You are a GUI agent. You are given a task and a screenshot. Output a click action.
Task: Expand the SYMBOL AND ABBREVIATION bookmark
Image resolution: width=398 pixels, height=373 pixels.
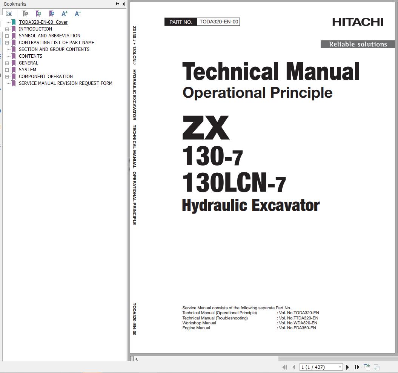tap(7, 36)
